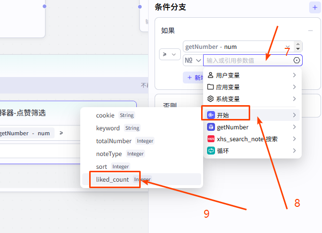The width and height of the screenshot is (322, 233).
Task: Expand the 循环 submenu arrow
Action: pos(294,151)
